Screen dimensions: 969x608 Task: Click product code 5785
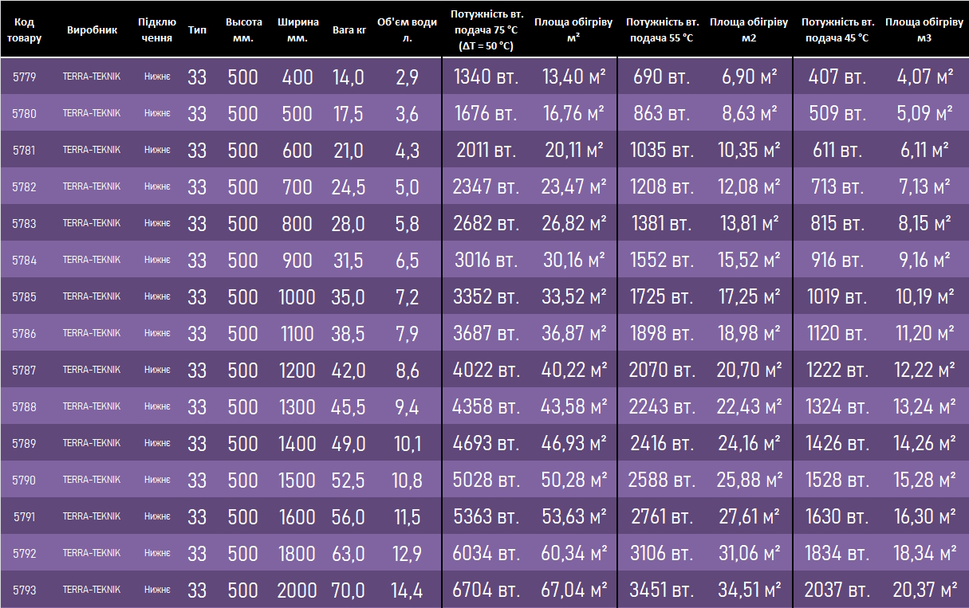(x=24, y=297)
